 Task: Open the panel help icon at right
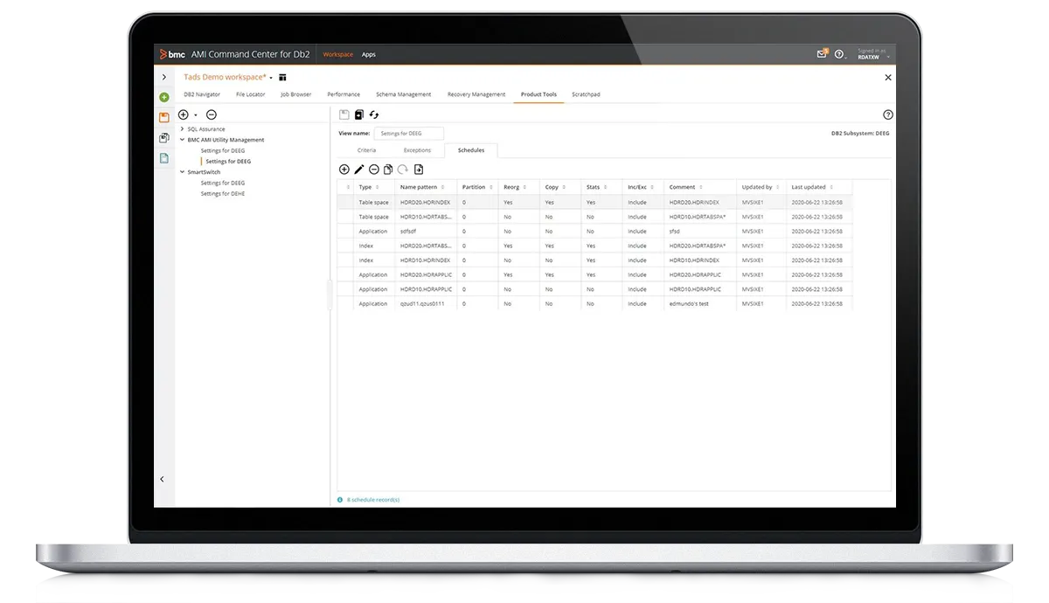tap(888, 114)
